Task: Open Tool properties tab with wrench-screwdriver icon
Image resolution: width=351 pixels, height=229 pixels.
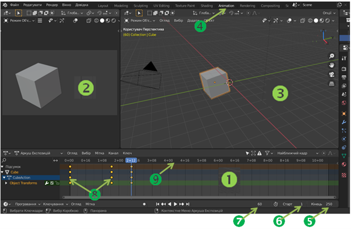Action: coord(344,59)
